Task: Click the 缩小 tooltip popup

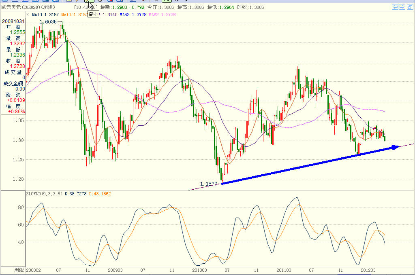Action: point(94,14)
